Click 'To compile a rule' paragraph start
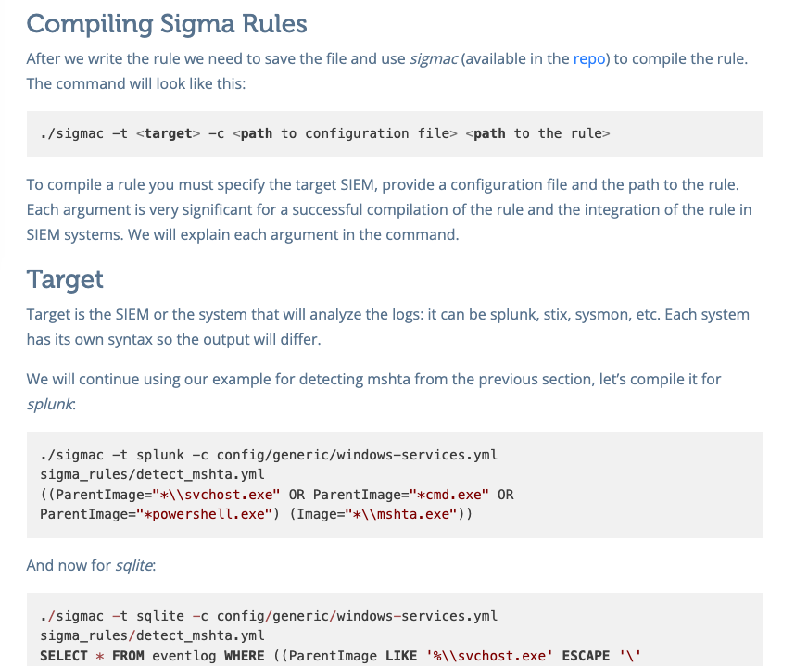This screenshot has height=666, width=795. (383, 185)
